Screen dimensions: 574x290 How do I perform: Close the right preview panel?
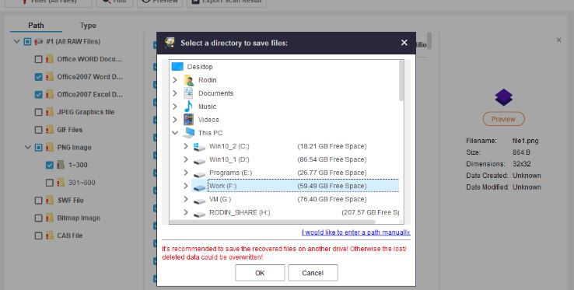point(558,40)
